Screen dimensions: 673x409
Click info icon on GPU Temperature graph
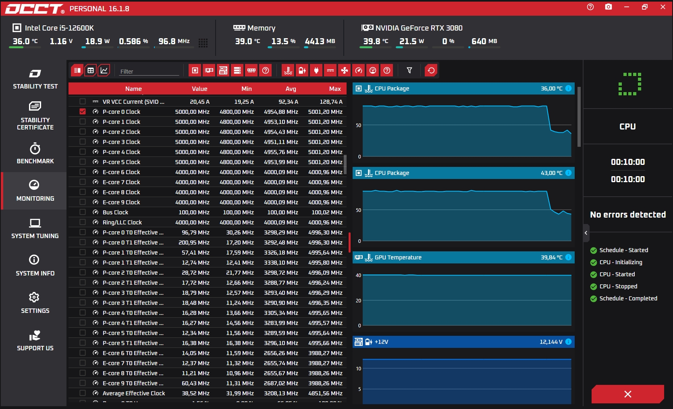pyautogui.click(x=568, y=257)
